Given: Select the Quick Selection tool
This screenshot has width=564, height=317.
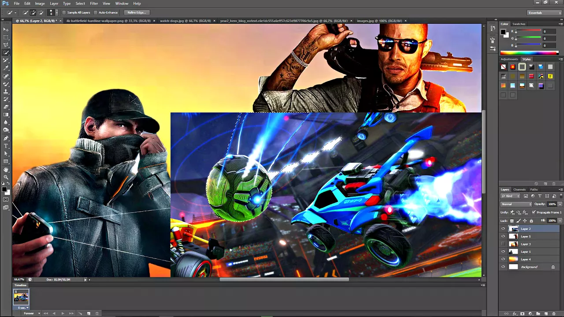Looking at the screenshot, I should coord(6,53).
